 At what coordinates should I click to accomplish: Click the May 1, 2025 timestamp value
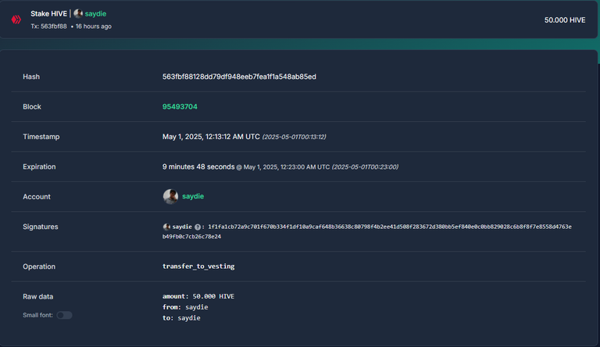coord(211,137)
